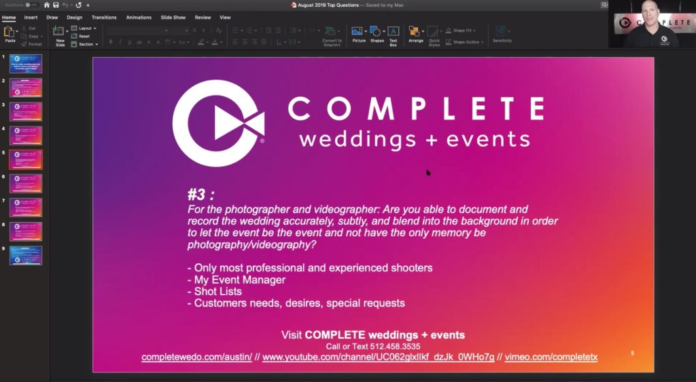696x382 pixels.
Task: Click the Format painter button
Action: (x=31, y=44)
